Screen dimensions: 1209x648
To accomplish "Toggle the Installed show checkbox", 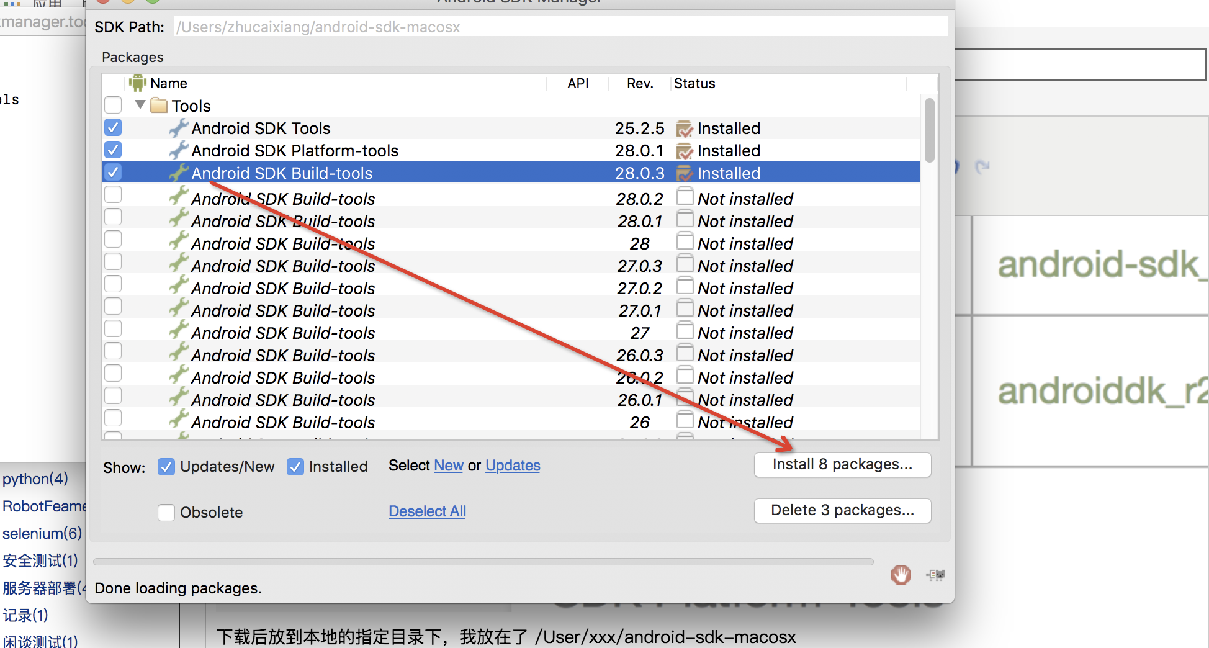I will 295,466.
